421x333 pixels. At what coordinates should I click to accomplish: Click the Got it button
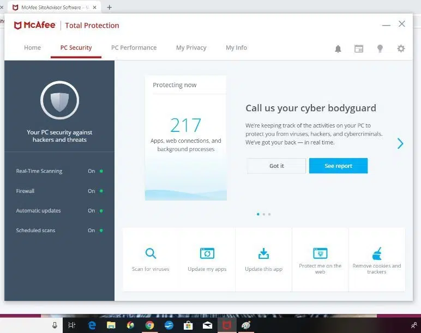(x=276, y=166)
